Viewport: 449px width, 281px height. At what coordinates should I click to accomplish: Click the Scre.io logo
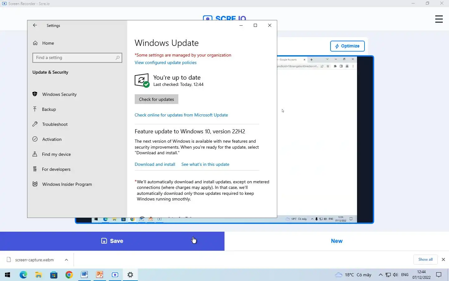pos(224,18)
